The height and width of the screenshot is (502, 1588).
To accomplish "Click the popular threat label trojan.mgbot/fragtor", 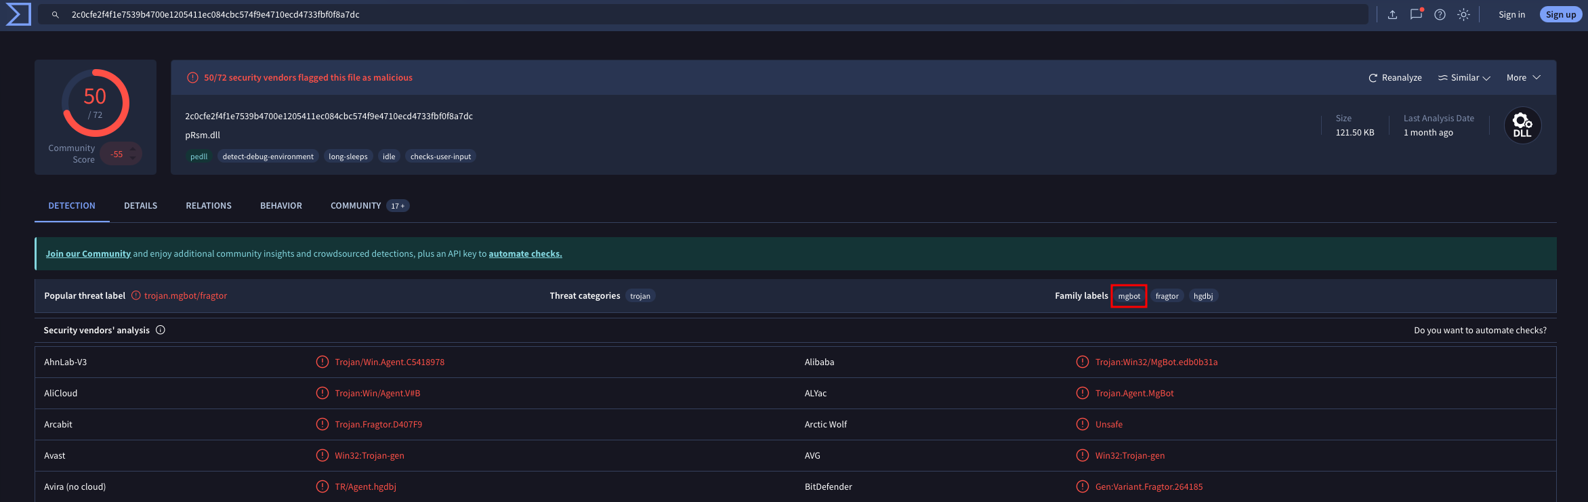I will [x=186, y=295].
